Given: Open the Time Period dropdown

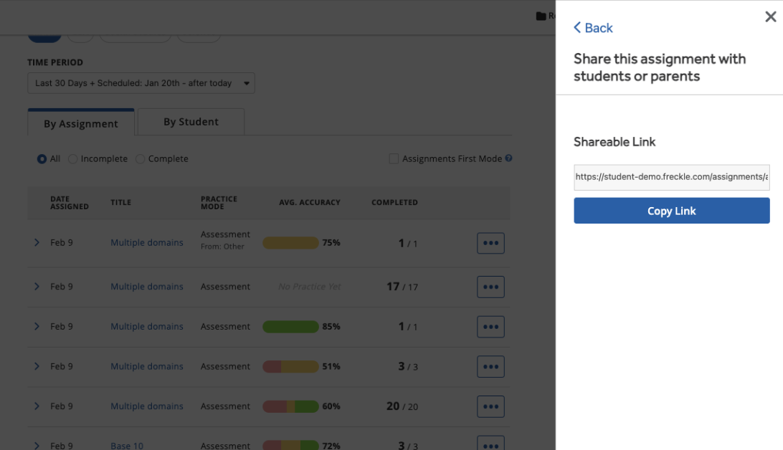Looking at the screenshot, I should point(141,83).
